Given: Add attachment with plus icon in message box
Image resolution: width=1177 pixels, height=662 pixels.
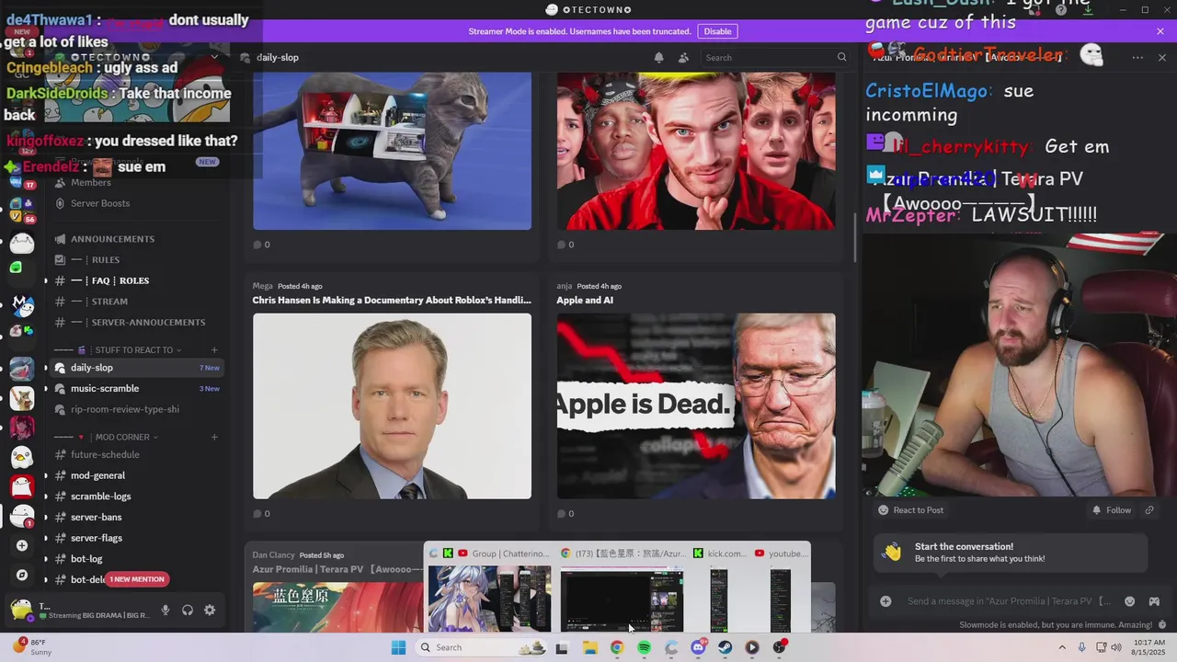Looking at the screenshot, I should [886, 601].
